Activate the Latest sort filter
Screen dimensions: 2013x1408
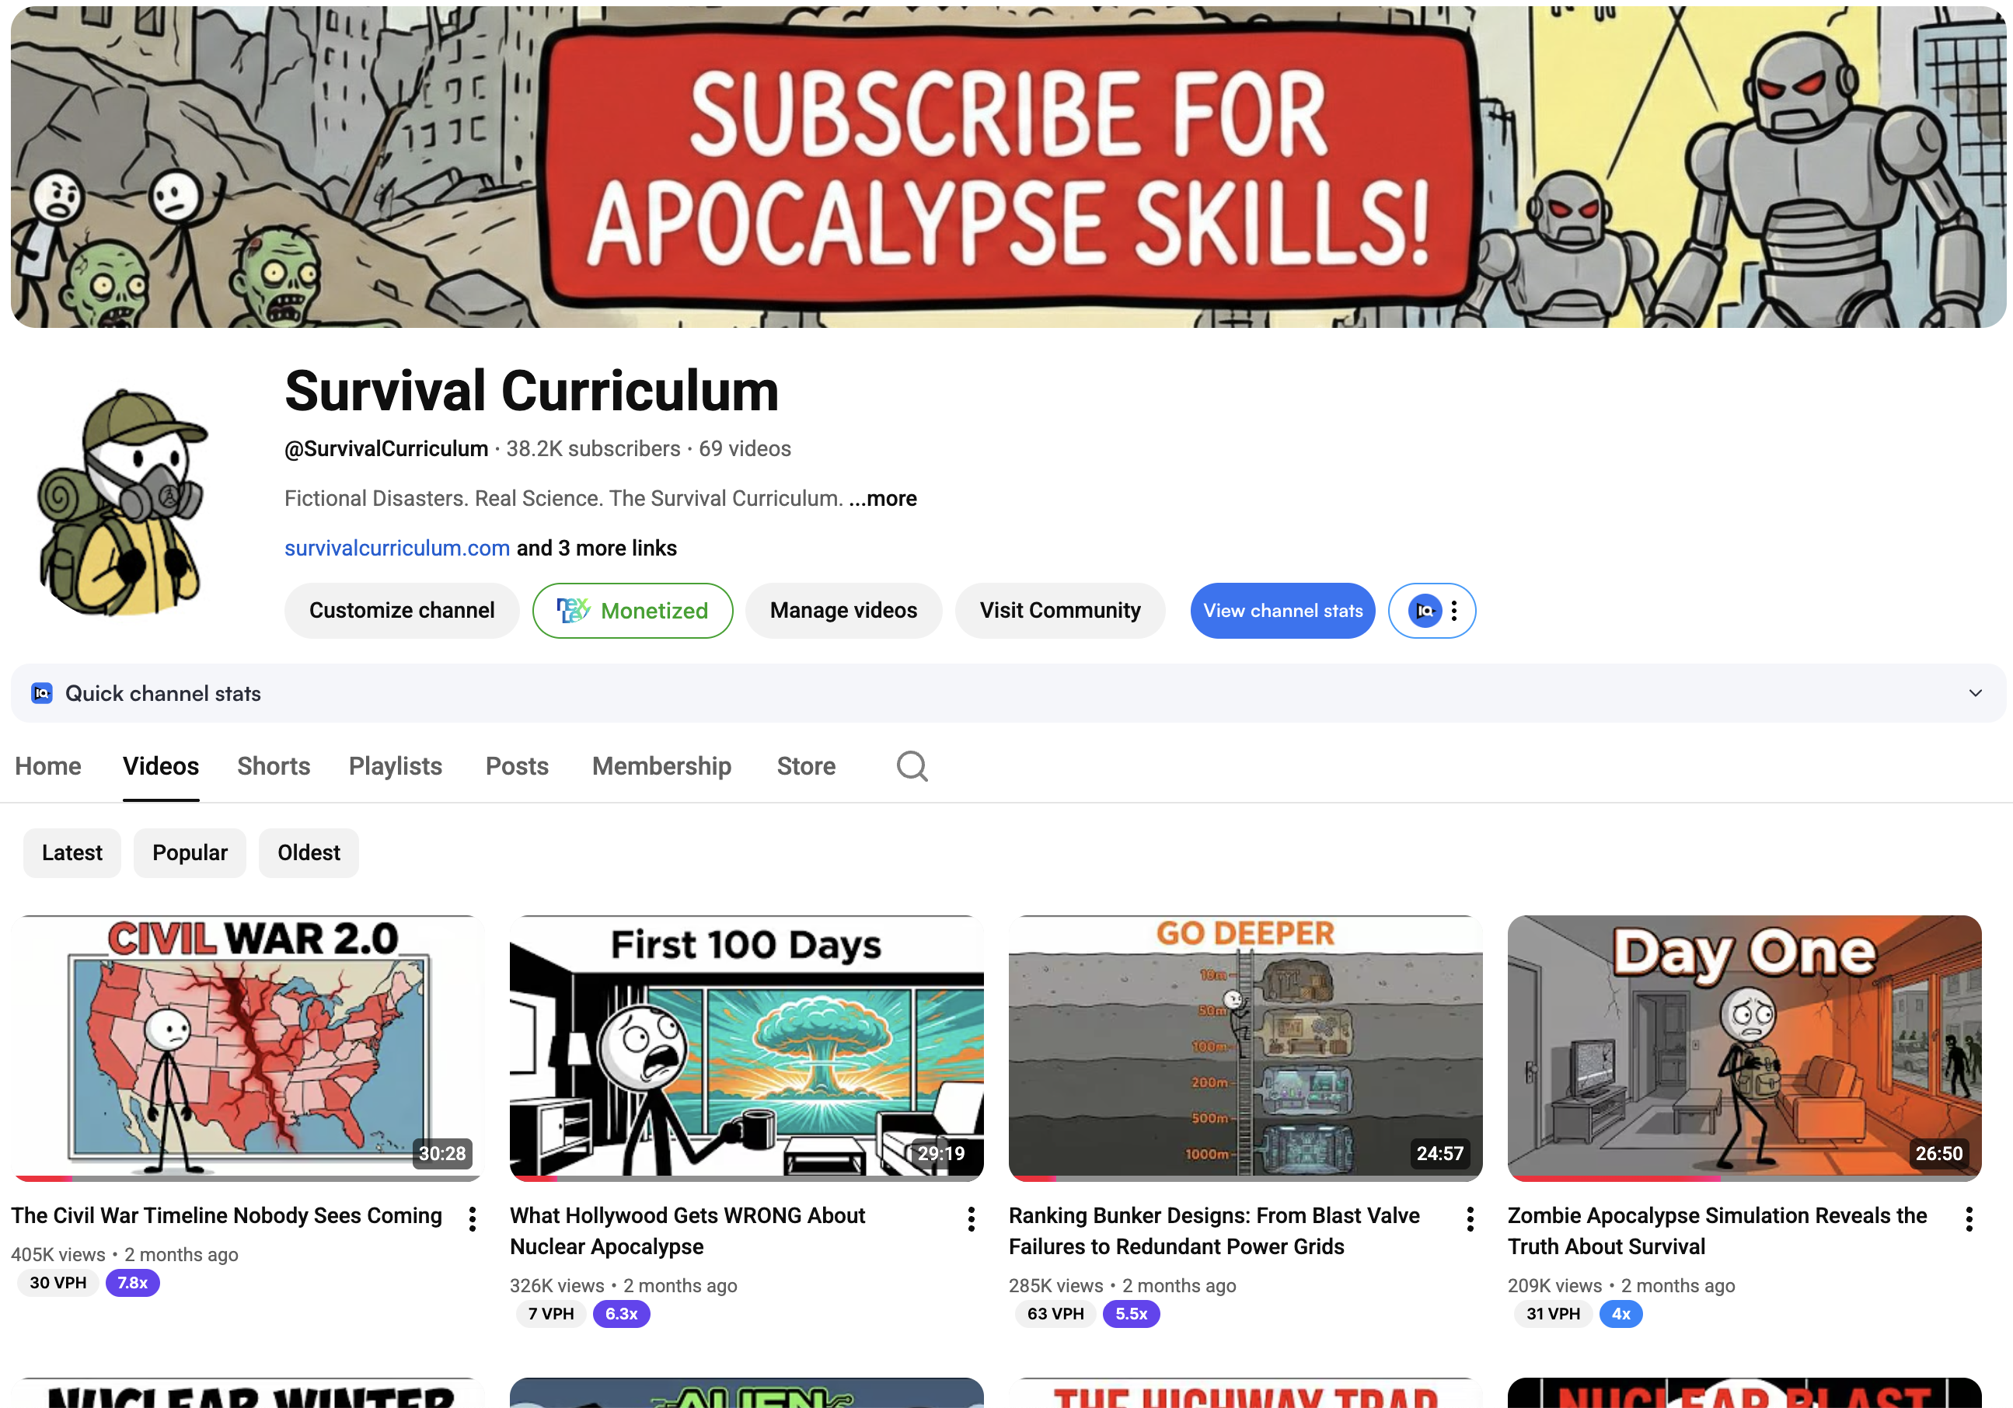[72, 852]
